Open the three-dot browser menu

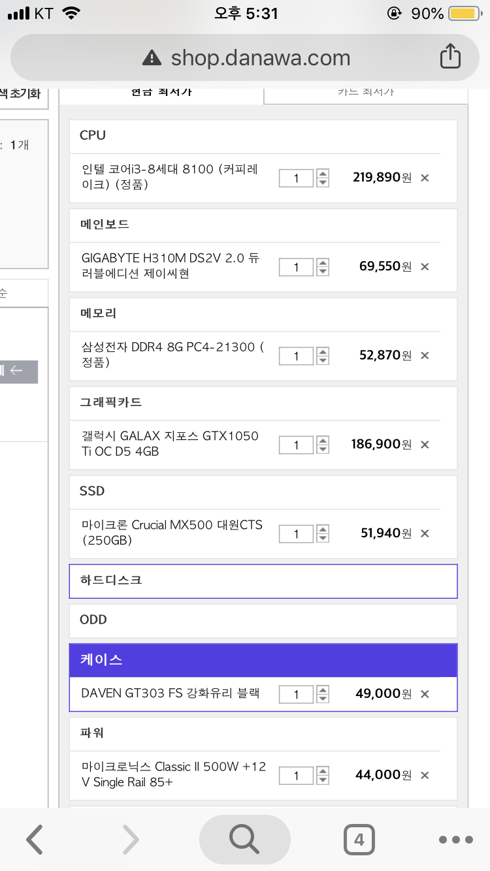click(x=455, y=840)
